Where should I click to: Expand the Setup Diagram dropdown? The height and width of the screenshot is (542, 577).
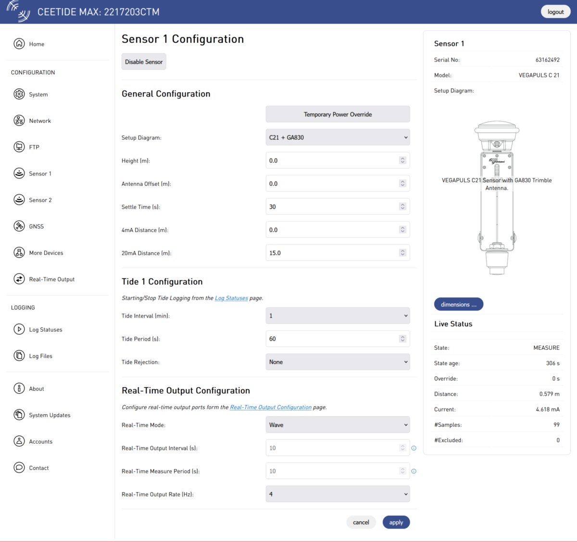[x=338, y=137]
